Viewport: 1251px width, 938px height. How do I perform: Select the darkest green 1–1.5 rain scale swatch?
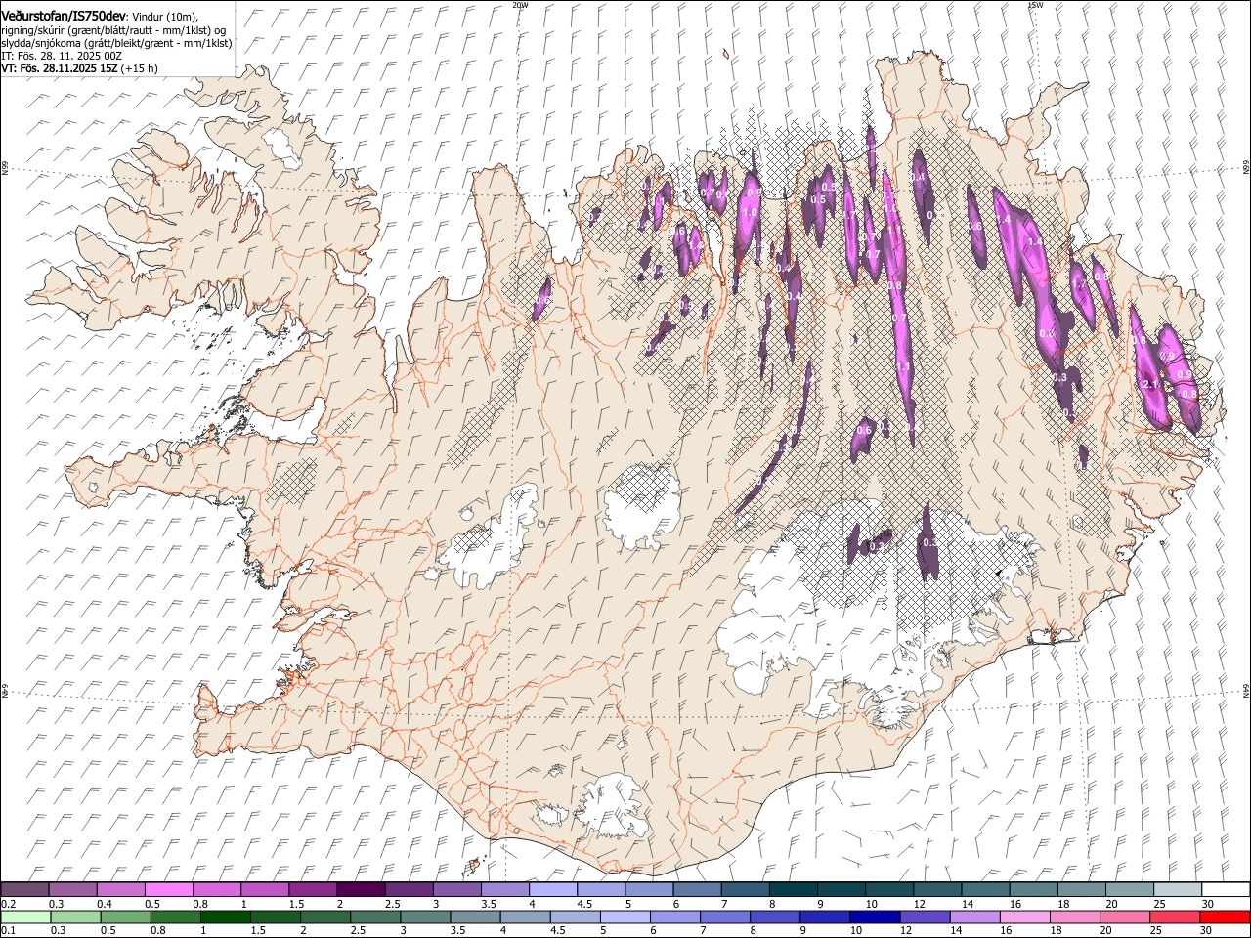pyautogui.click(x=226, y=917)
